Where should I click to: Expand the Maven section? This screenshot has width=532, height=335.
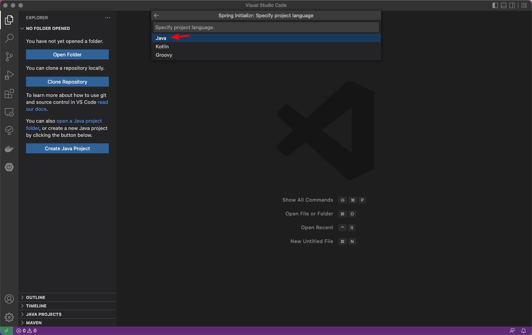tap(67, 323)
